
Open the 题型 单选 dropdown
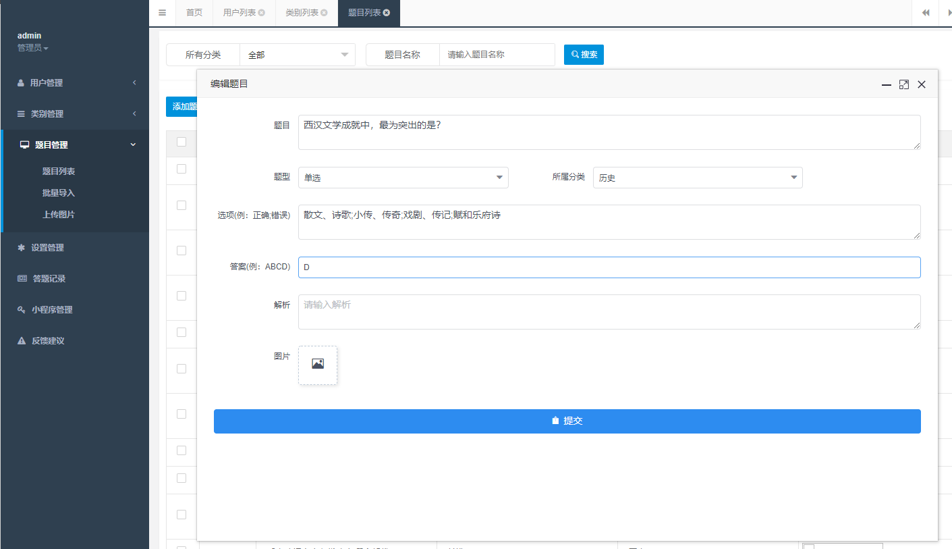403,178
